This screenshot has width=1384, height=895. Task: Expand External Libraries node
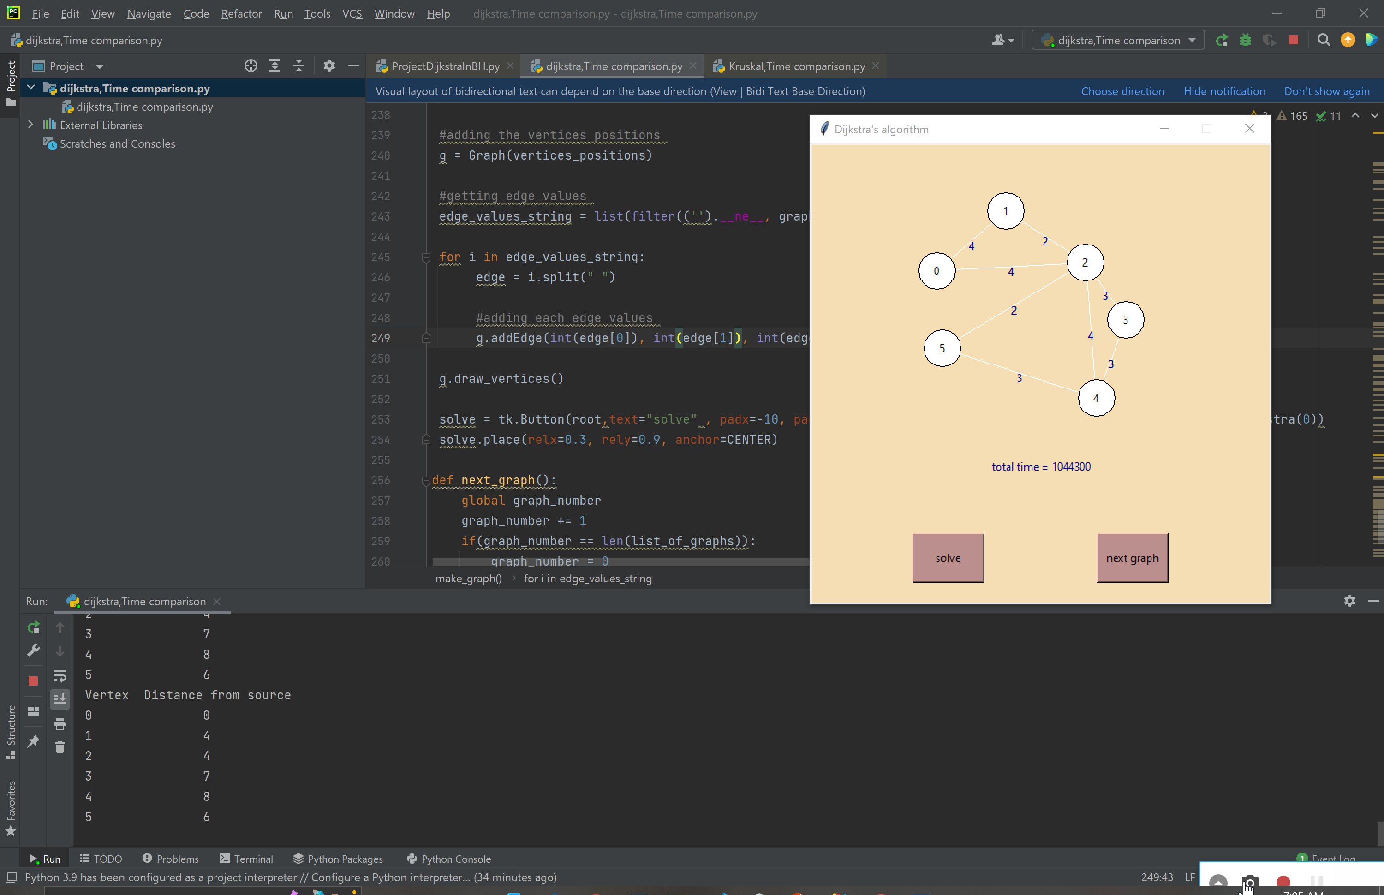click(31, 125)
